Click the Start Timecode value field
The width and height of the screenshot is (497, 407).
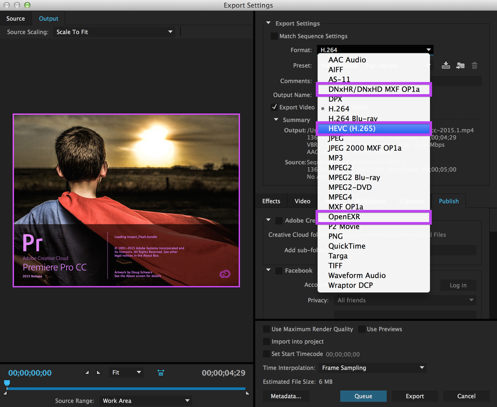pos(343,355)
